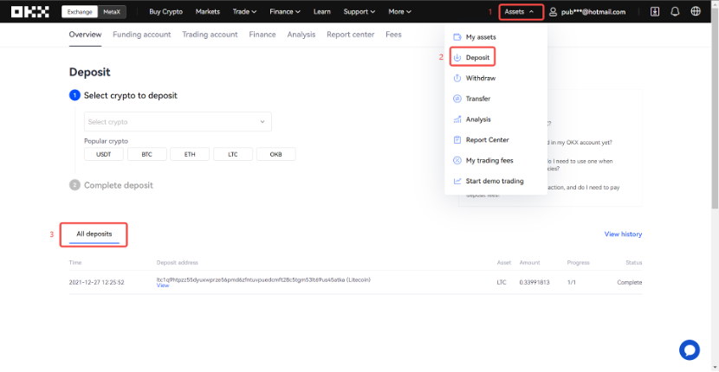Screen dimensions: 719x372
Task: Pick USDT popular crypto
Action: pyautogui.click(x=104, y=154)
